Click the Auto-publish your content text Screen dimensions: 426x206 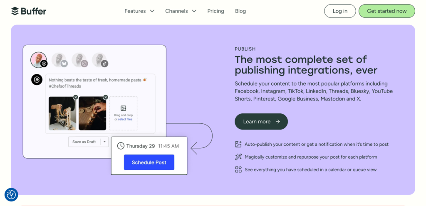pos(317,144)
